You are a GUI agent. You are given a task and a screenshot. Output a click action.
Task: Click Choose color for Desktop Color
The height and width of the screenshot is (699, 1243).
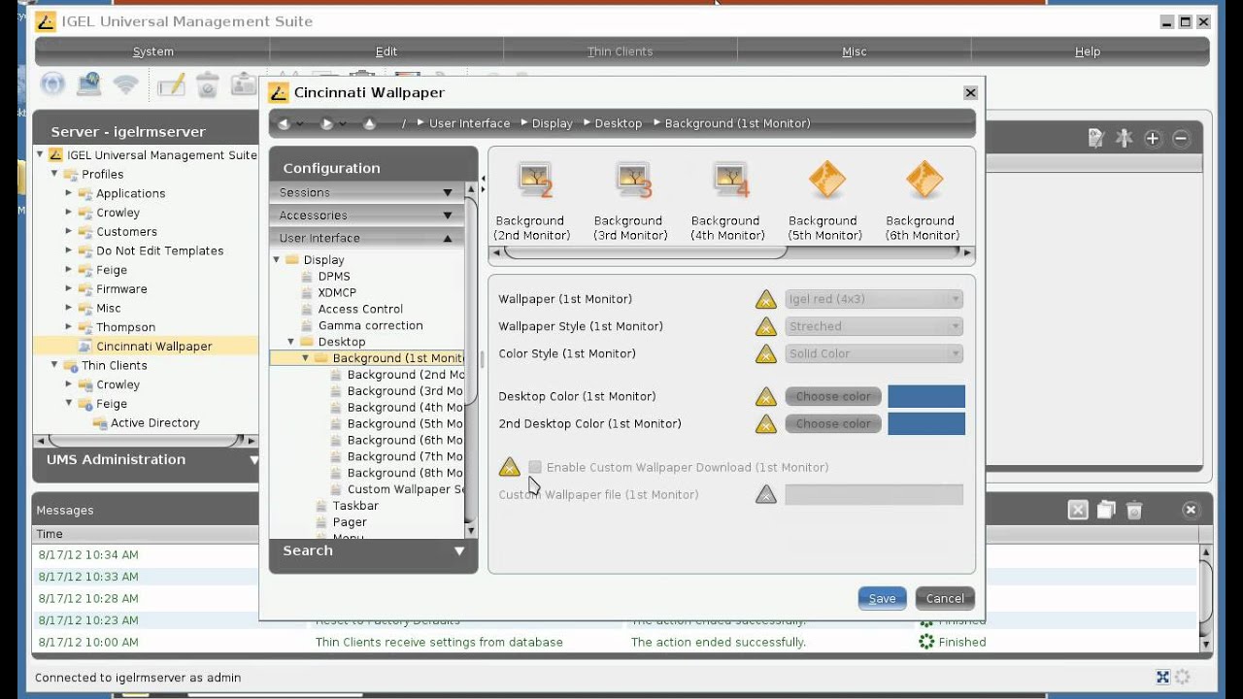click(x=833, y=396)
